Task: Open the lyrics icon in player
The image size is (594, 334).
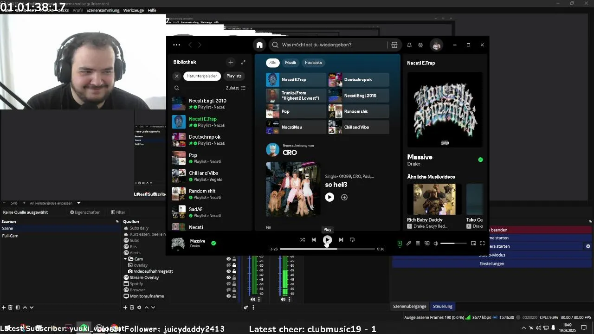Action: point(409,243)
